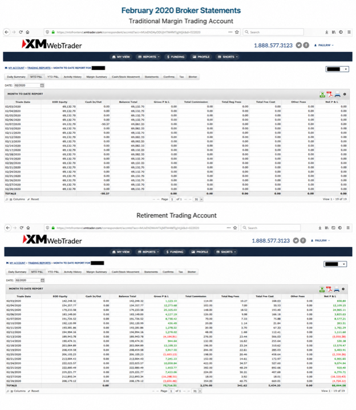356x410 pixels.
Task: Open rows-per-page dropdown in Traditional Margin footer
Action: point(199,199)
